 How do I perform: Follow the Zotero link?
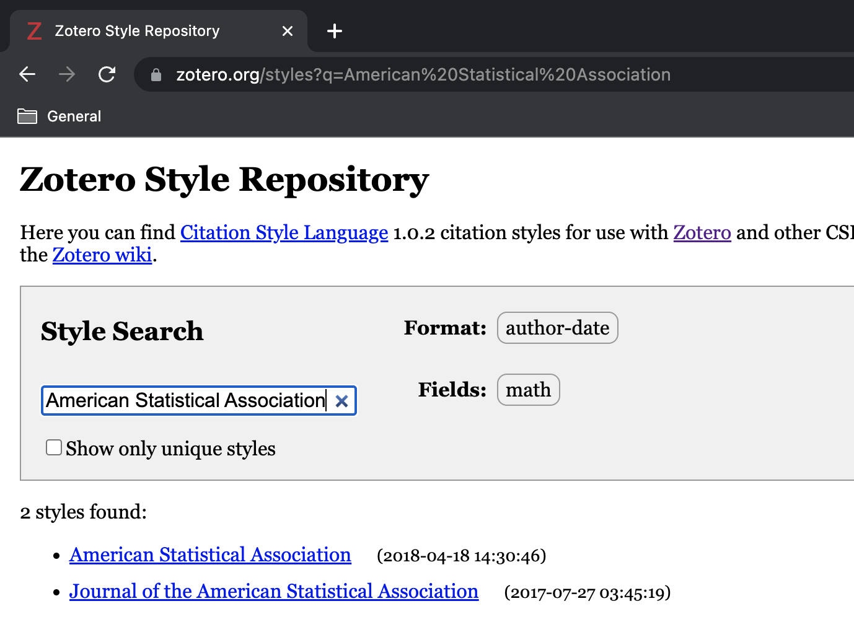pyautogui.click(x=702, y=232)
